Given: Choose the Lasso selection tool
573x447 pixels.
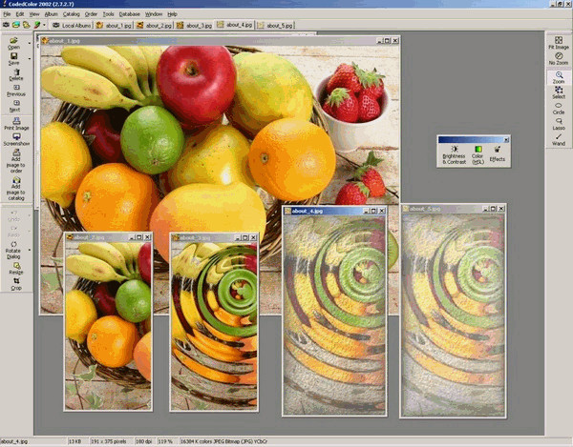Looking at the screenshot, I should 559,124.
